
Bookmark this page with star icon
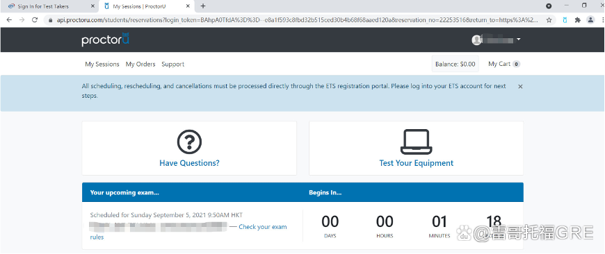[549, 20]
